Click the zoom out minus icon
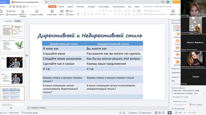Screen dimensions: 206x115 pos(185,113)
